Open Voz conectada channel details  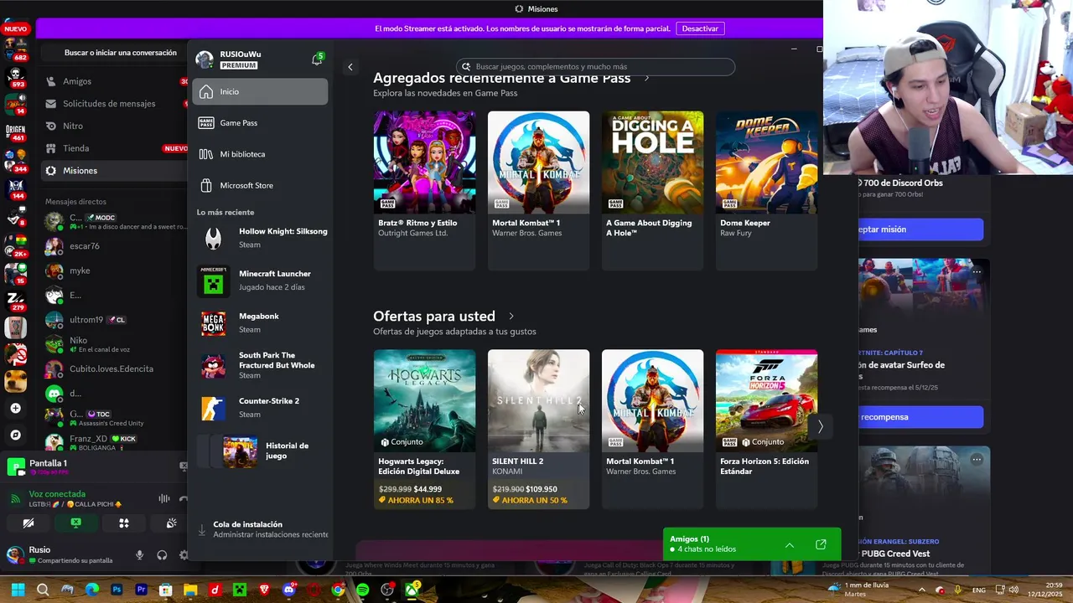coord(57,494)
